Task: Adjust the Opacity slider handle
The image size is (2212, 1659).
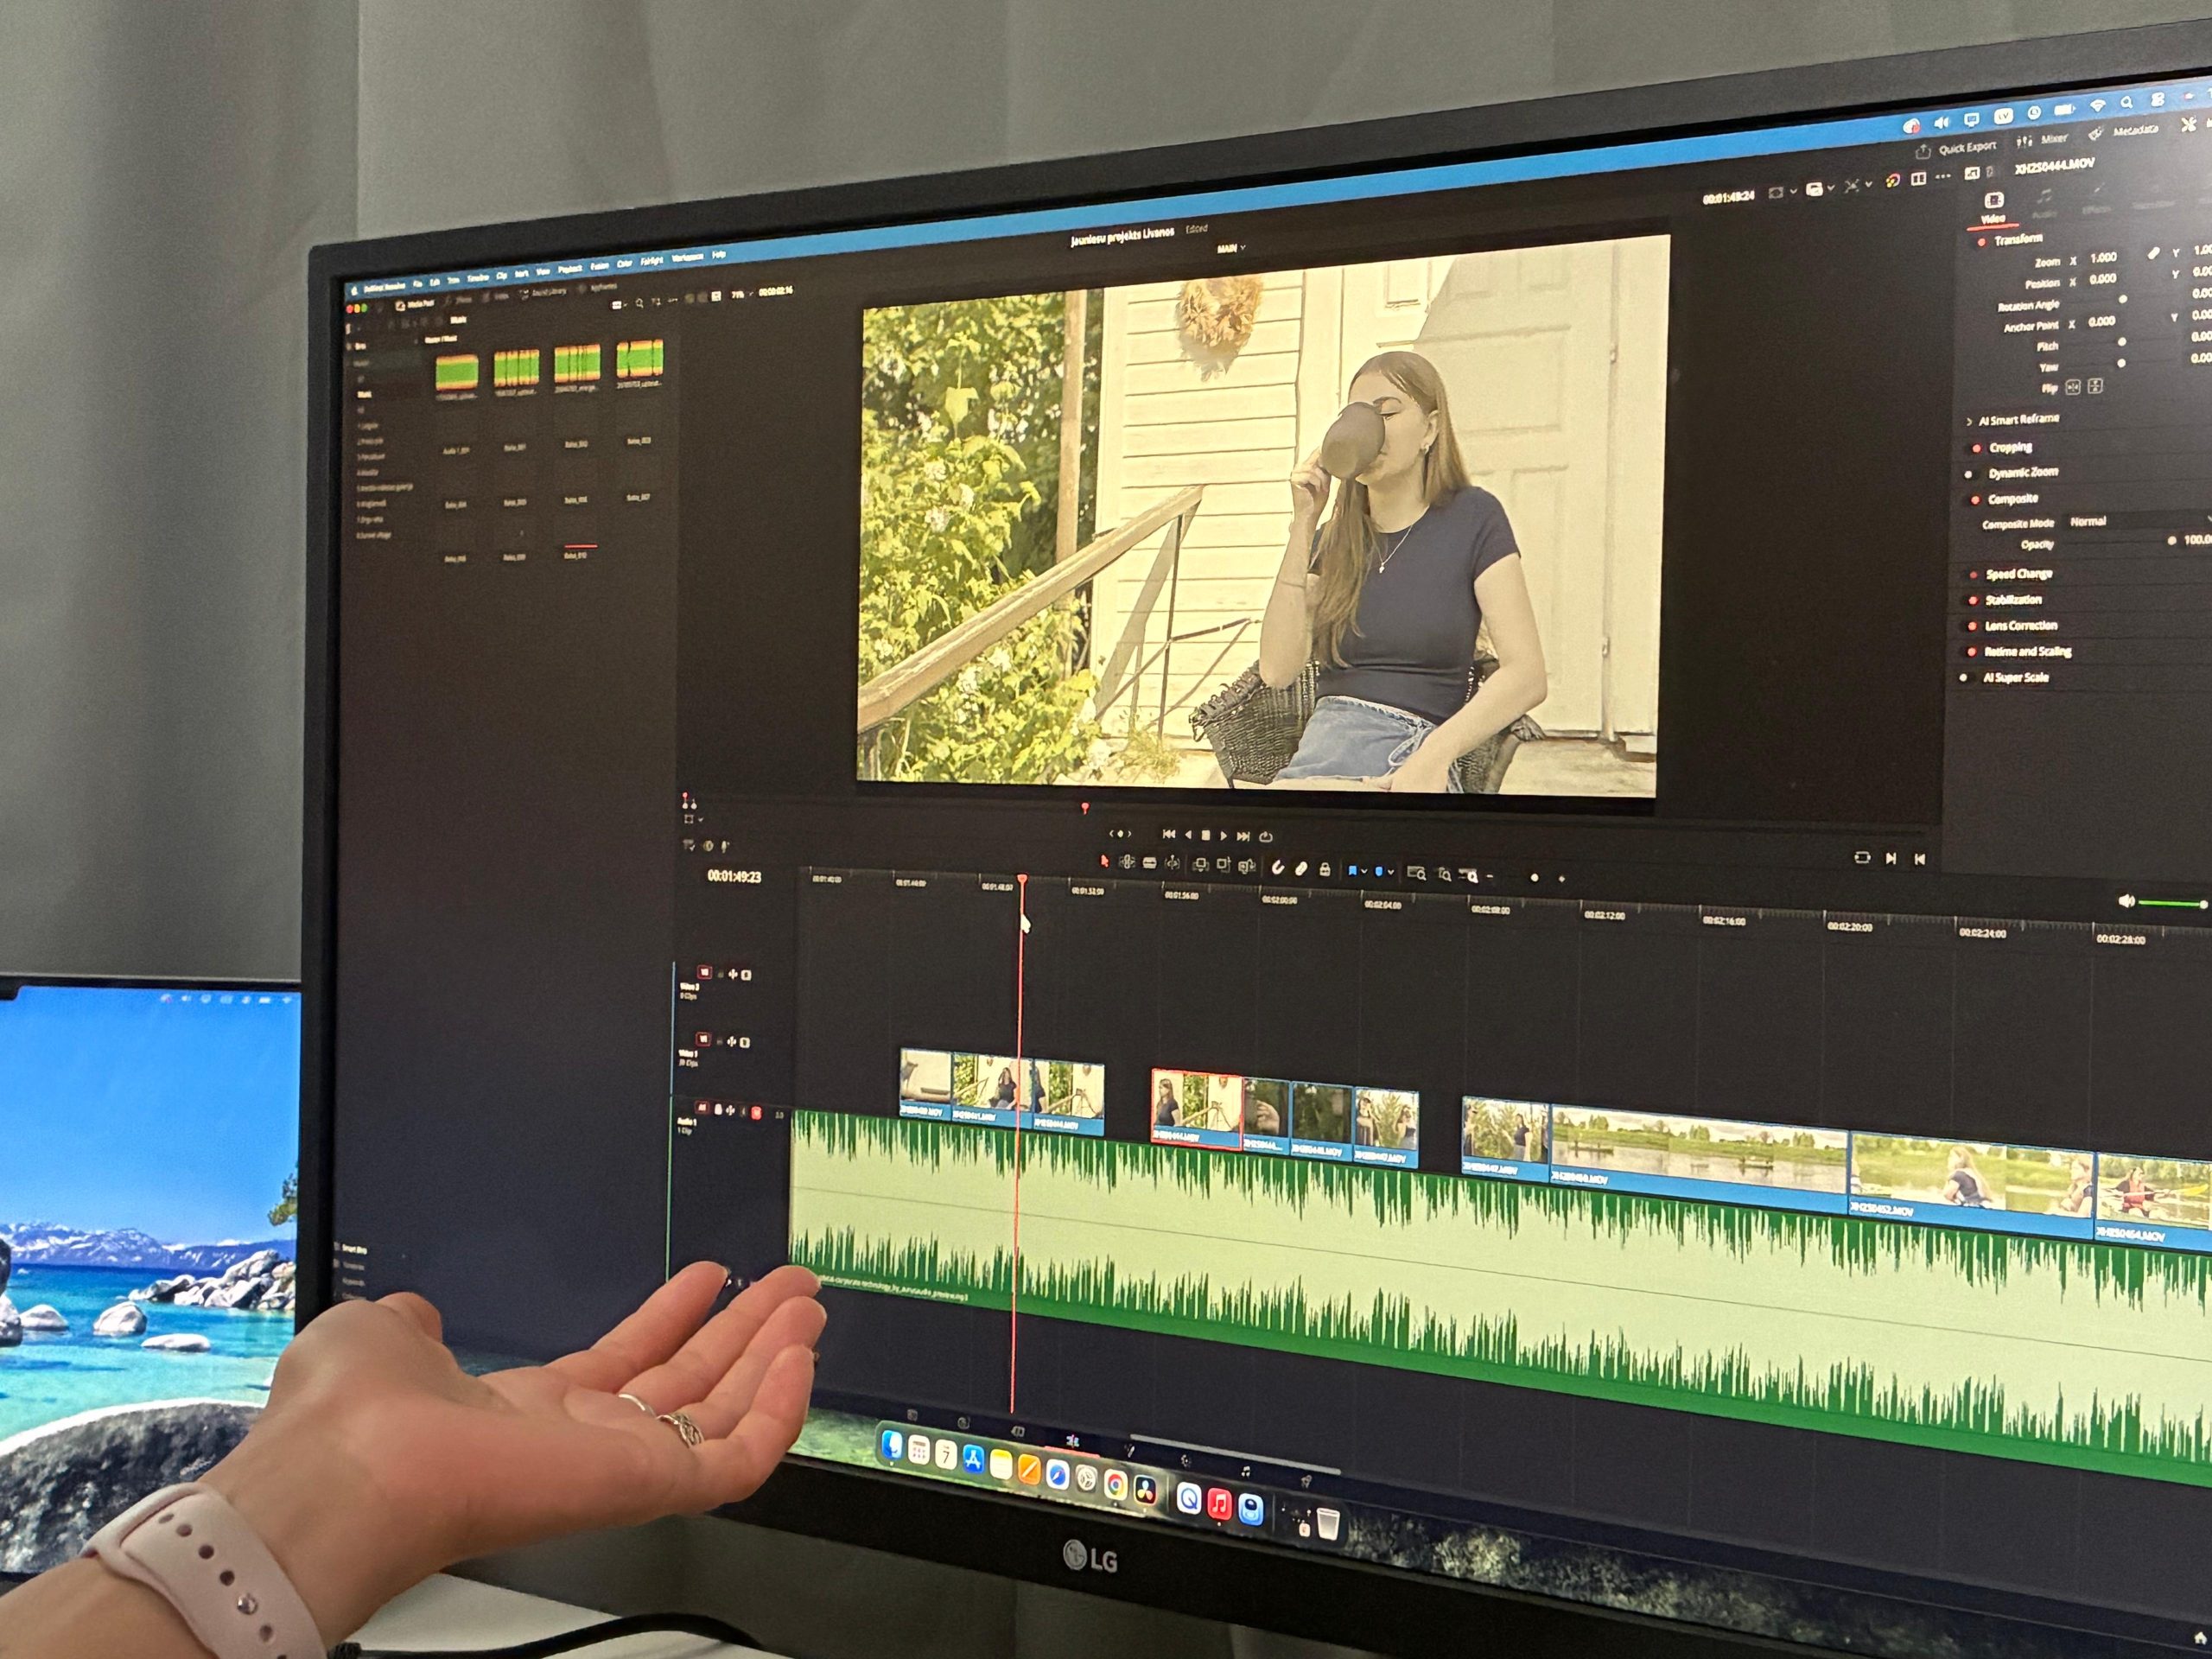Action: pos(2171,540)
